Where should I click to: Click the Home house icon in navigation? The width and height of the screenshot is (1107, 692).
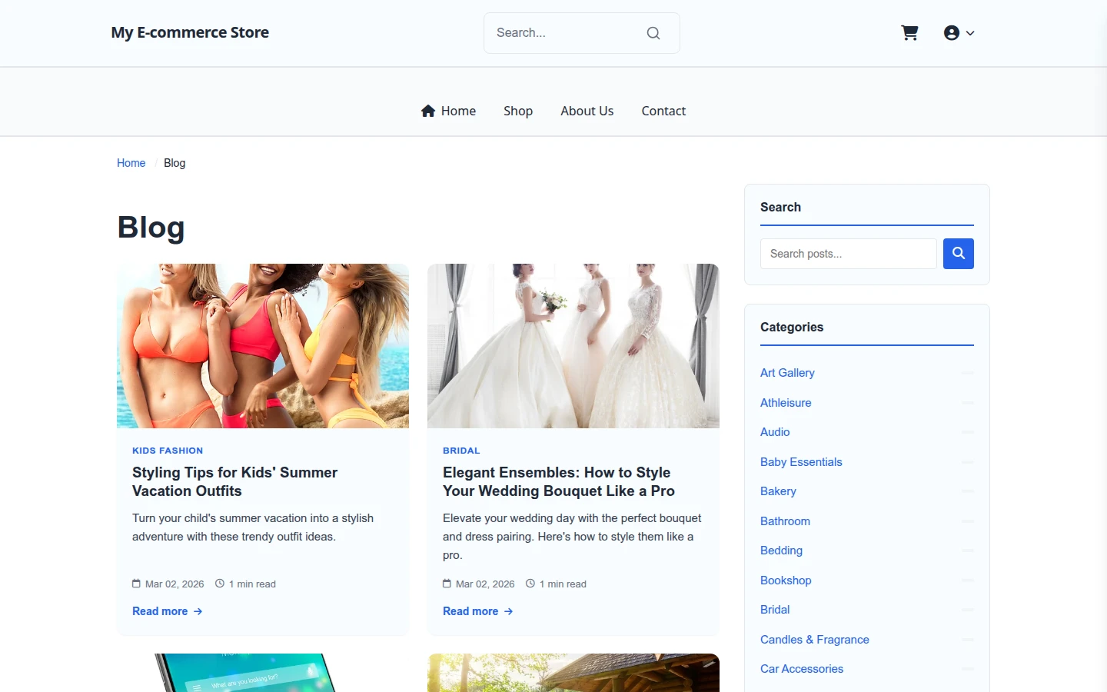(428, 111)
